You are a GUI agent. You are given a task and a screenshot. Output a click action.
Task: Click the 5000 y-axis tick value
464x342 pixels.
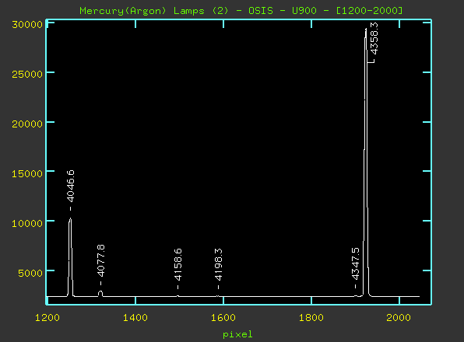(x=30, y=273)
